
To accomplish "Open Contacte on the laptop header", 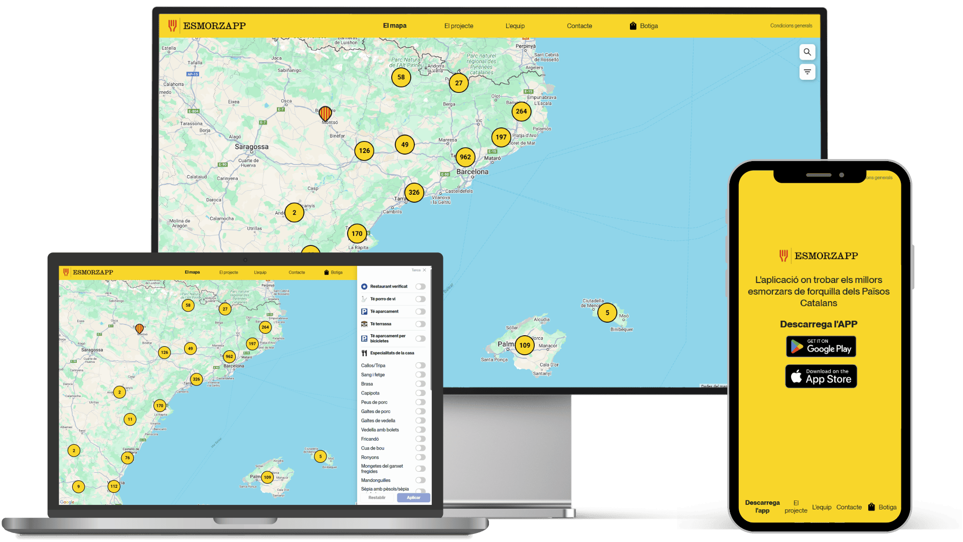I will [297, 273].
